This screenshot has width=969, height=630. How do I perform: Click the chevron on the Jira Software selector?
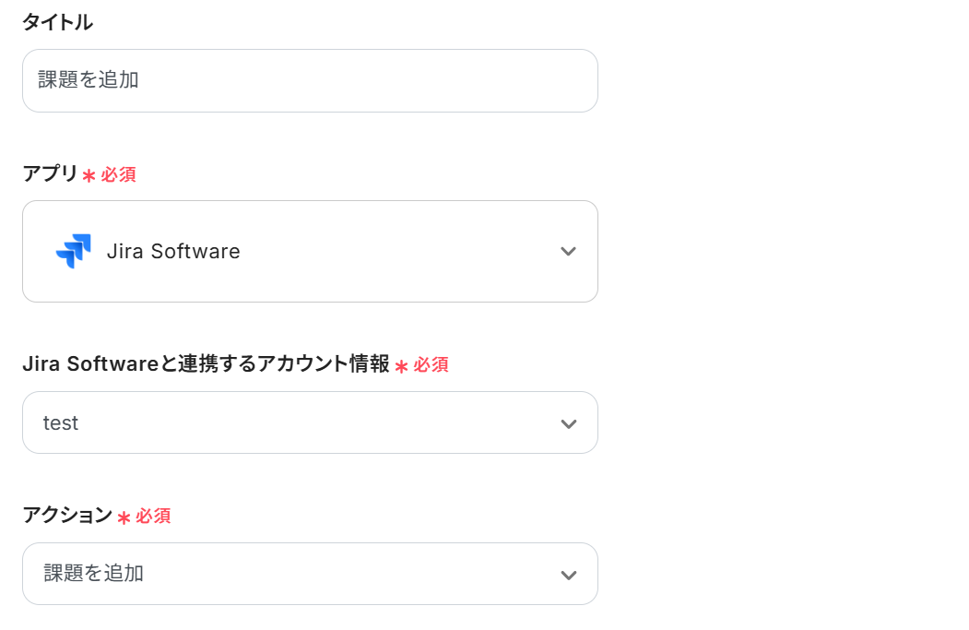pyautogui.click(x=569, y=250)
